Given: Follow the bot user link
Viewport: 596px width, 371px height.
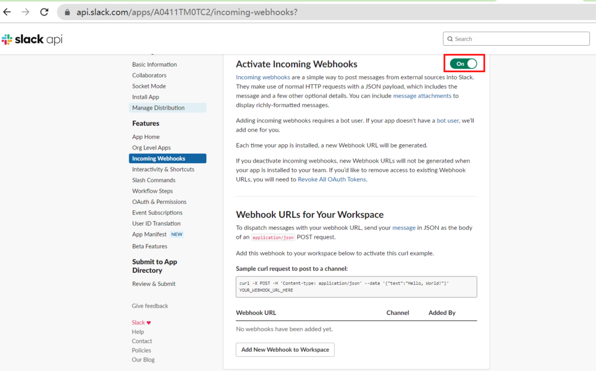Looking at the screenshot, I should 448,120.
